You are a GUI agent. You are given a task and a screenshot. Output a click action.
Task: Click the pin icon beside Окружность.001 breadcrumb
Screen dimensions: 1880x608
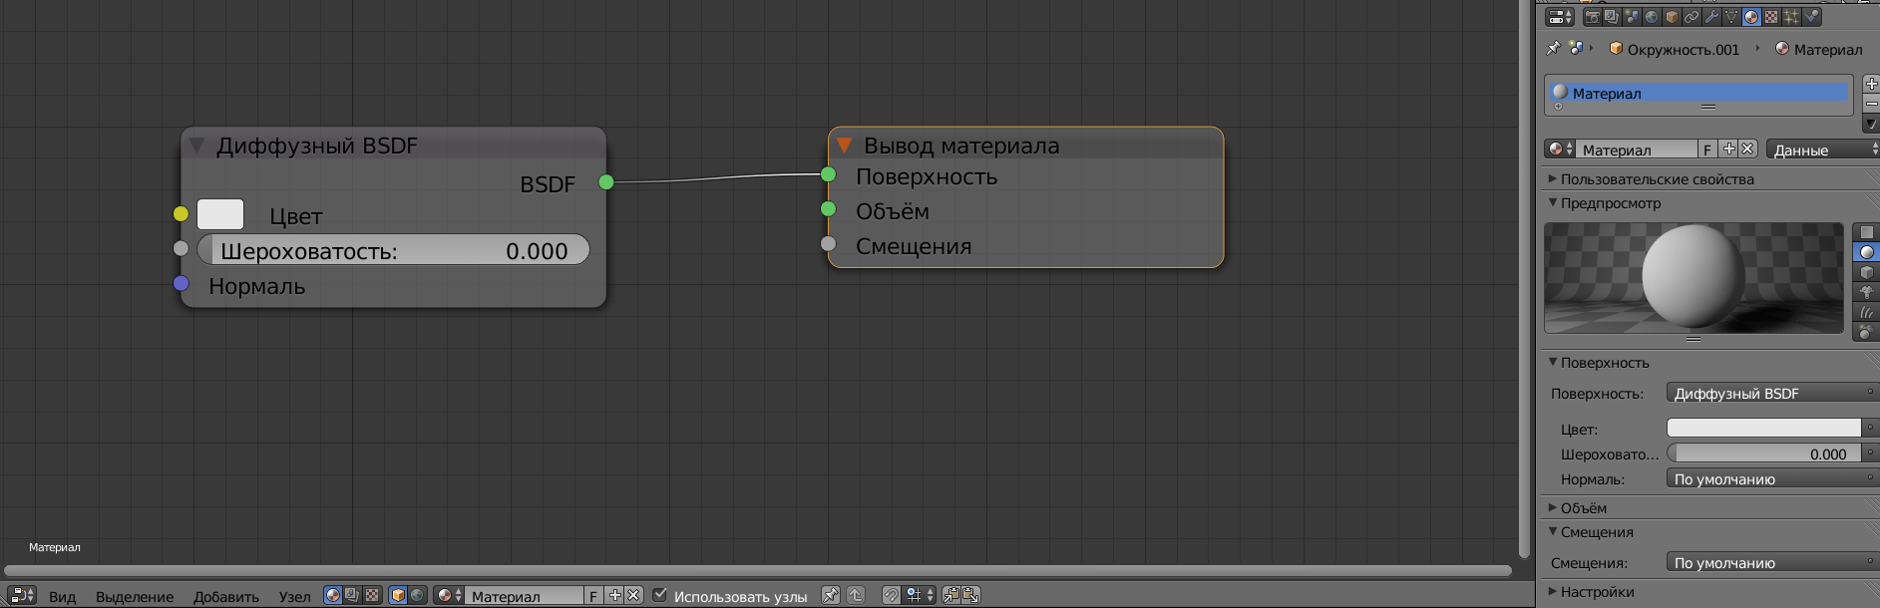pyautogui.click(x=1553, y=48)
